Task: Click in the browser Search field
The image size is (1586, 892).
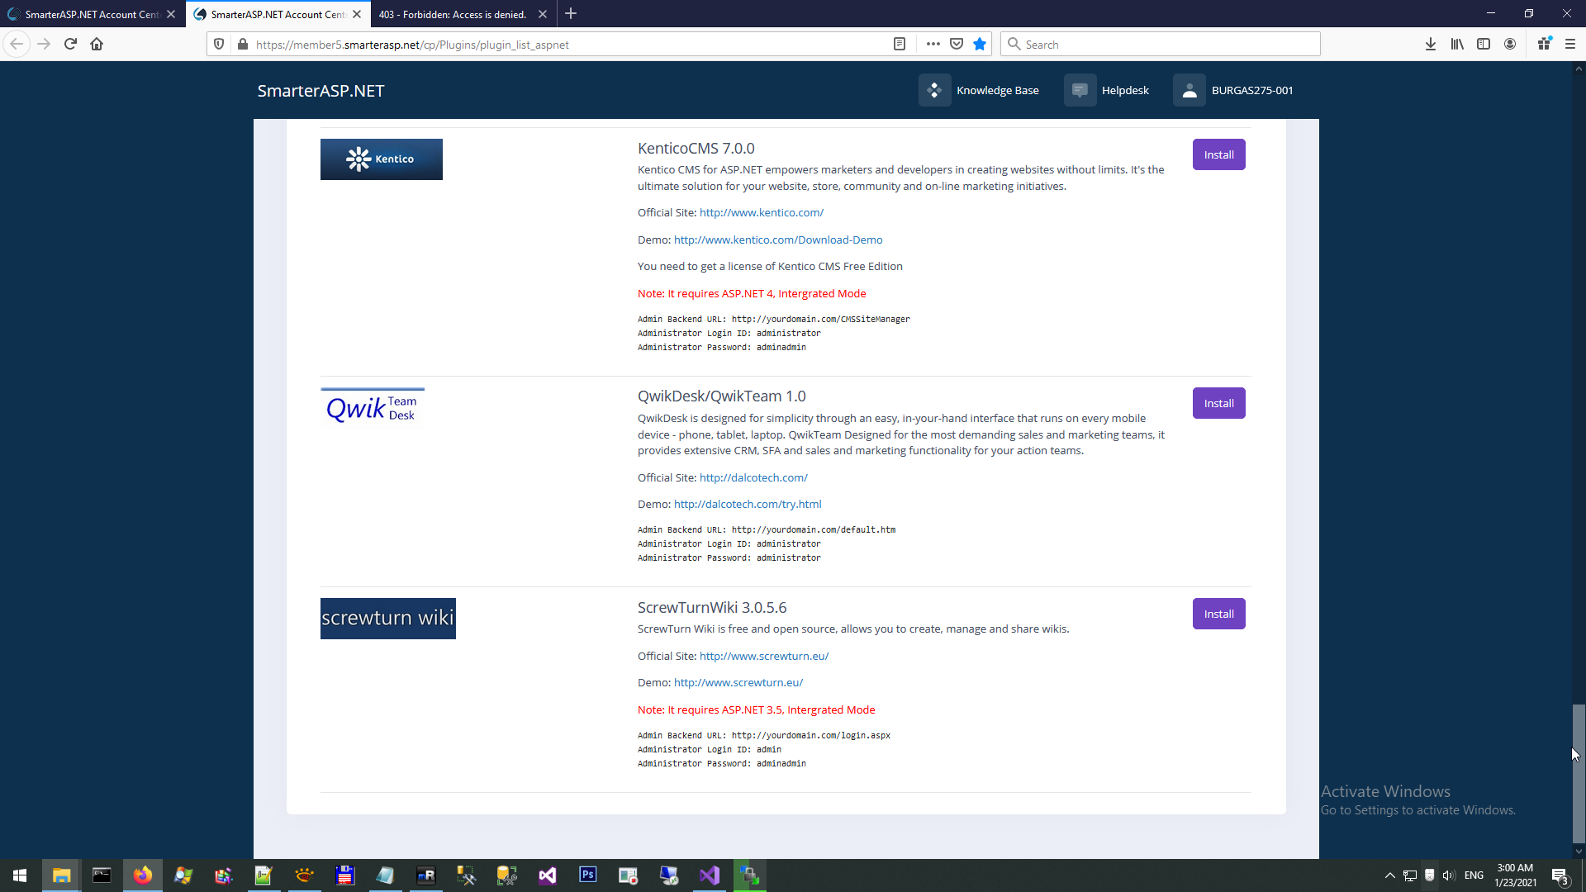Action: pos(1165,45)
